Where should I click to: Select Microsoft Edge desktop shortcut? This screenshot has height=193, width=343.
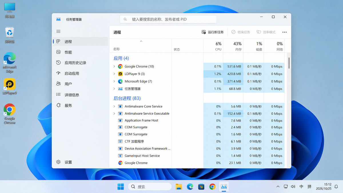click(9, 62)
